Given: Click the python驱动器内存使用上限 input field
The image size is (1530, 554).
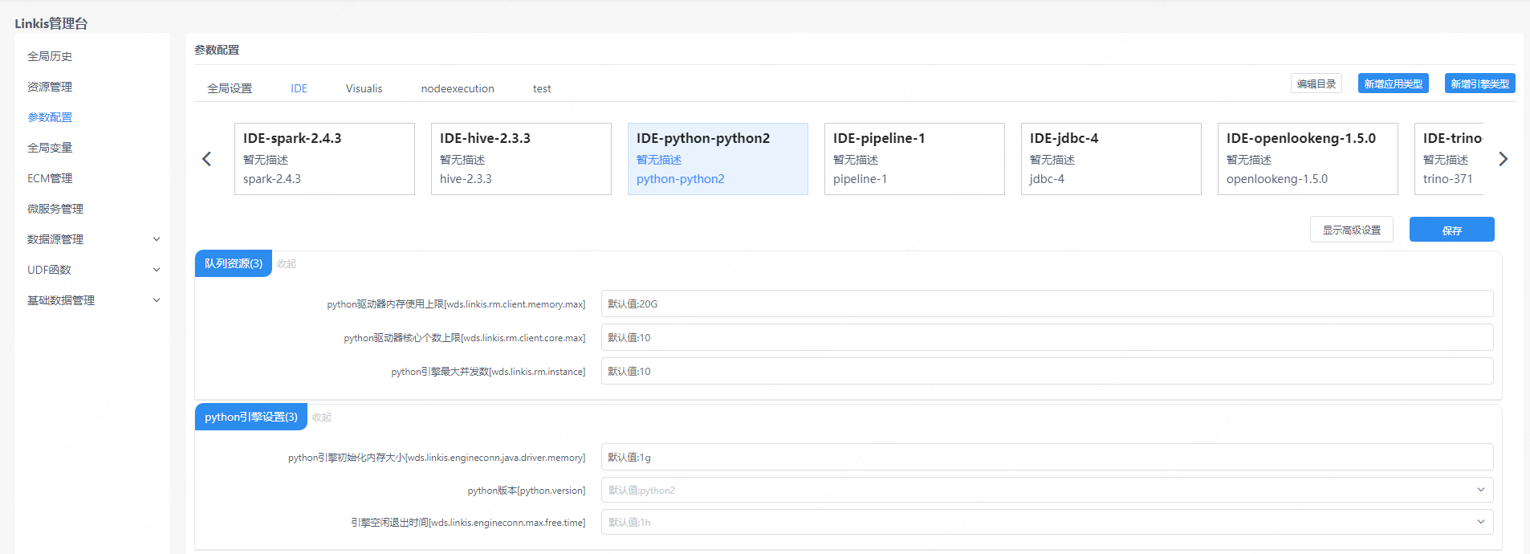Looking at the screenshot, I should 1046,303.
